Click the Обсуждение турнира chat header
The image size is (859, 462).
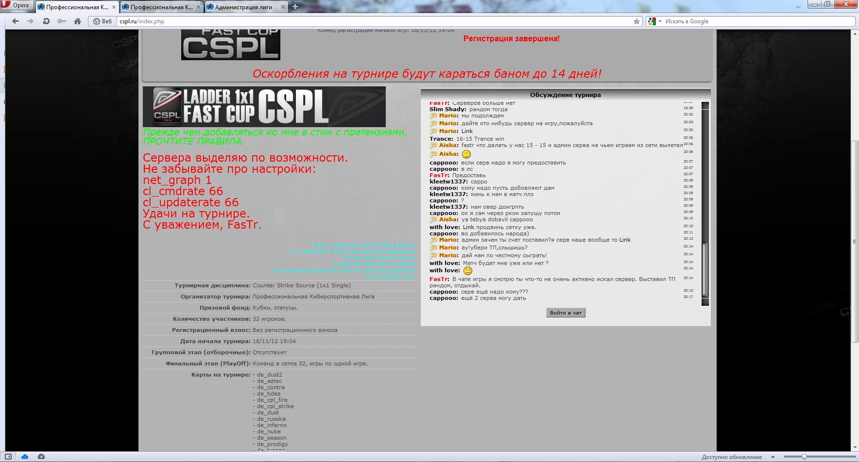(x=566, y=95)
